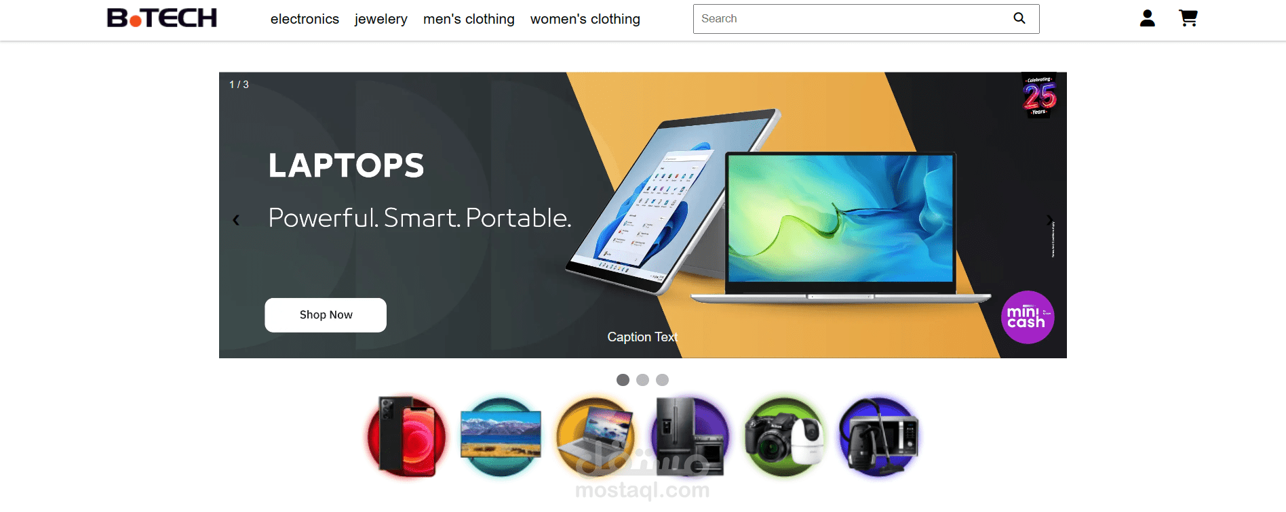This screenshot has width=1286, height=512.
Task: Click the search magnifier icon
Action: click(x=1019, y=18)
